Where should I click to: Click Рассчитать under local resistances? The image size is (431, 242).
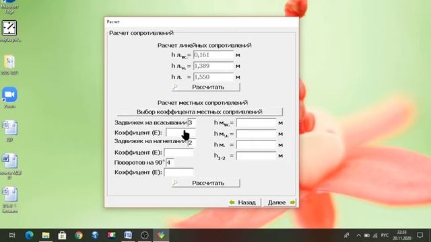point(206,183)
